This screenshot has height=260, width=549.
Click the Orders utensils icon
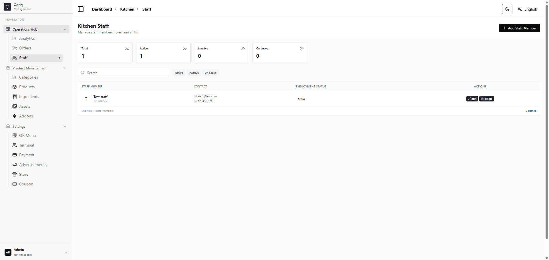(15, 48)
